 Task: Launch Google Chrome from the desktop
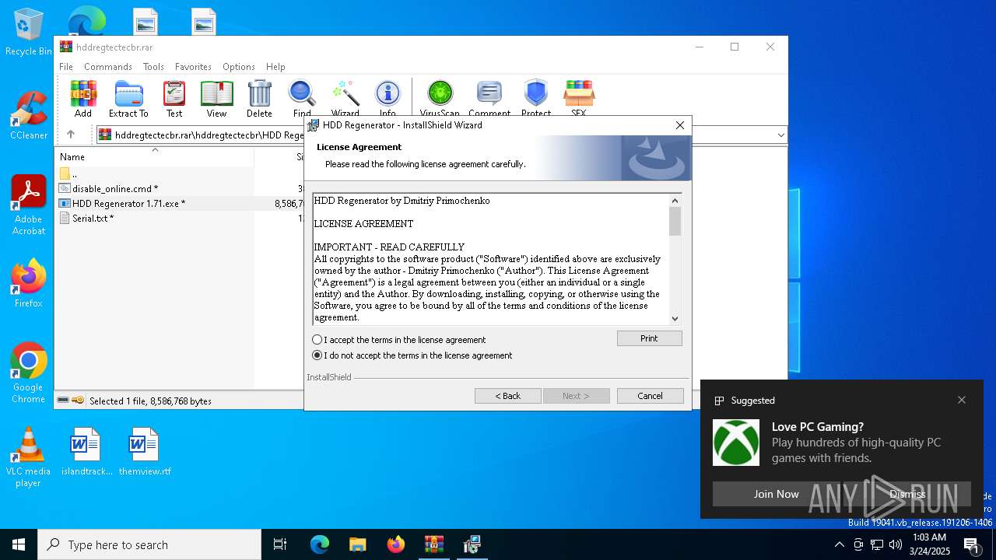28,373
